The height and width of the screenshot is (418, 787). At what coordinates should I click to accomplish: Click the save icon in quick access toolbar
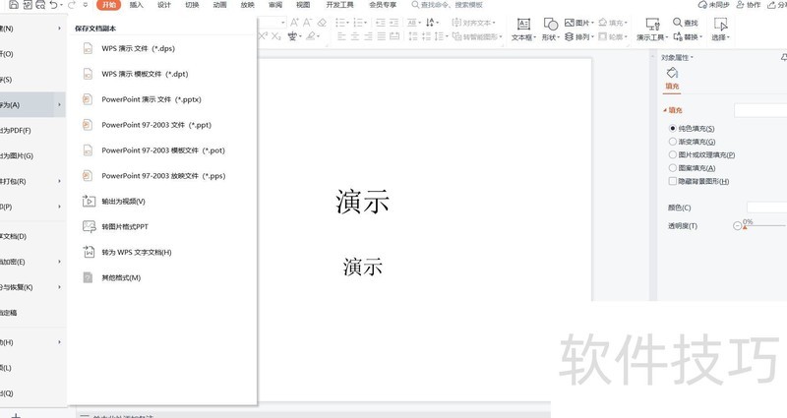(x=14, y=5)
